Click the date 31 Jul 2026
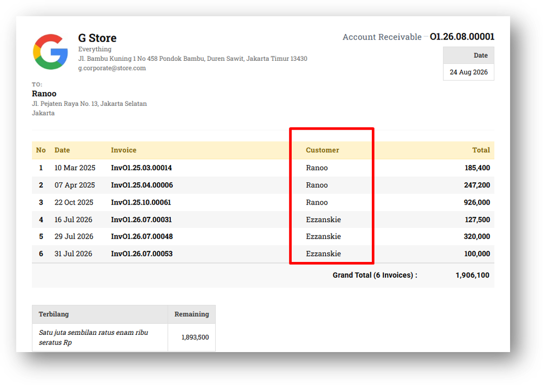 pyautogui.click(x=73, y=254)
